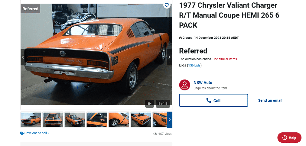Open Have one to sell link
The width and height of the screenshot is (306, 146).
[37, 133]
